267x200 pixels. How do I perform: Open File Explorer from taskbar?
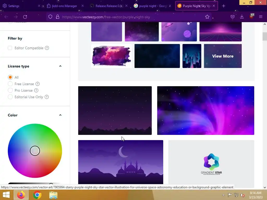(53, 195)
